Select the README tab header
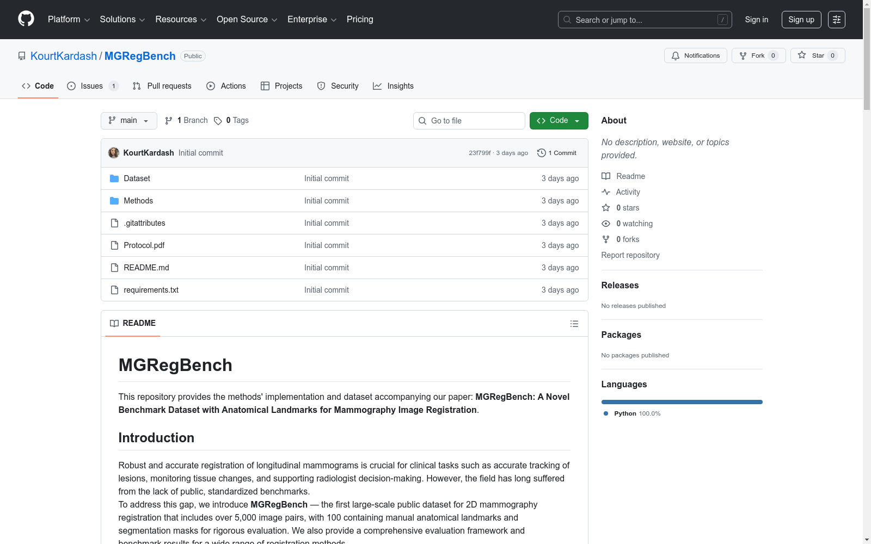This screenshot has height=544, width=871. (133, 323)
